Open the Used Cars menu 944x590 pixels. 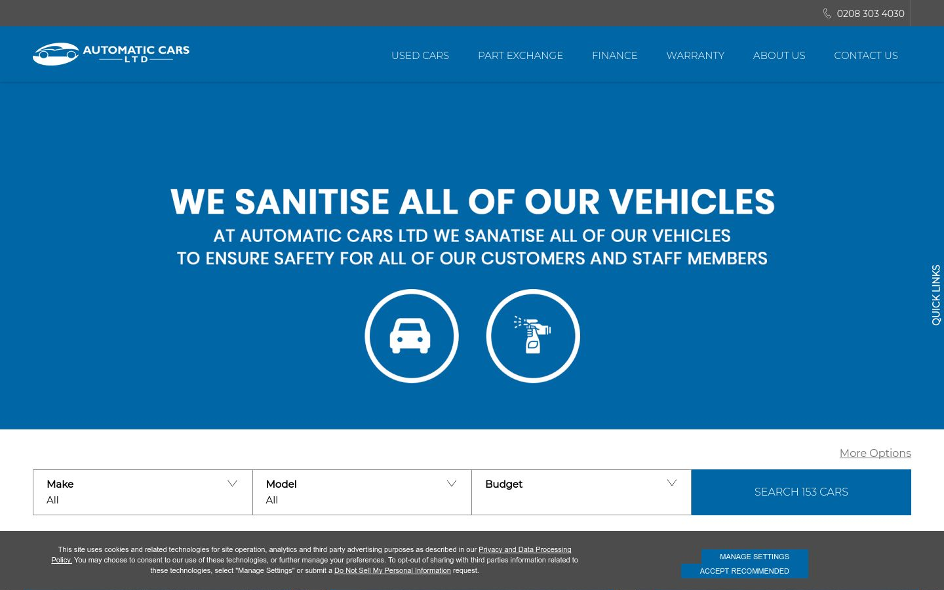[420, 56]
